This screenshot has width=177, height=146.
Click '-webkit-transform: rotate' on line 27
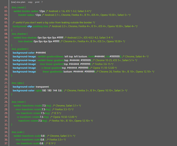pos(27,106)
